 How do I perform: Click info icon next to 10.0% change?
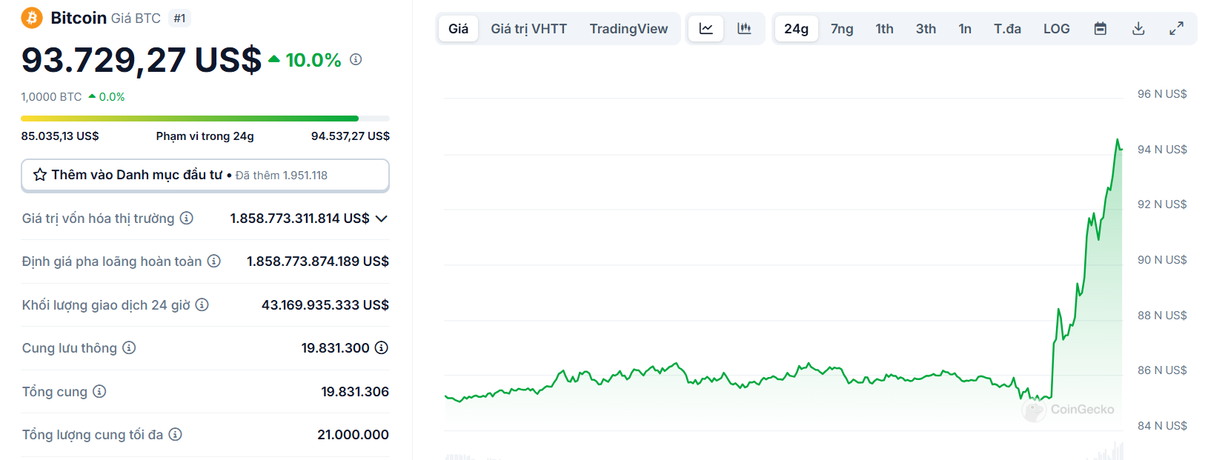[x=356, y=59]
